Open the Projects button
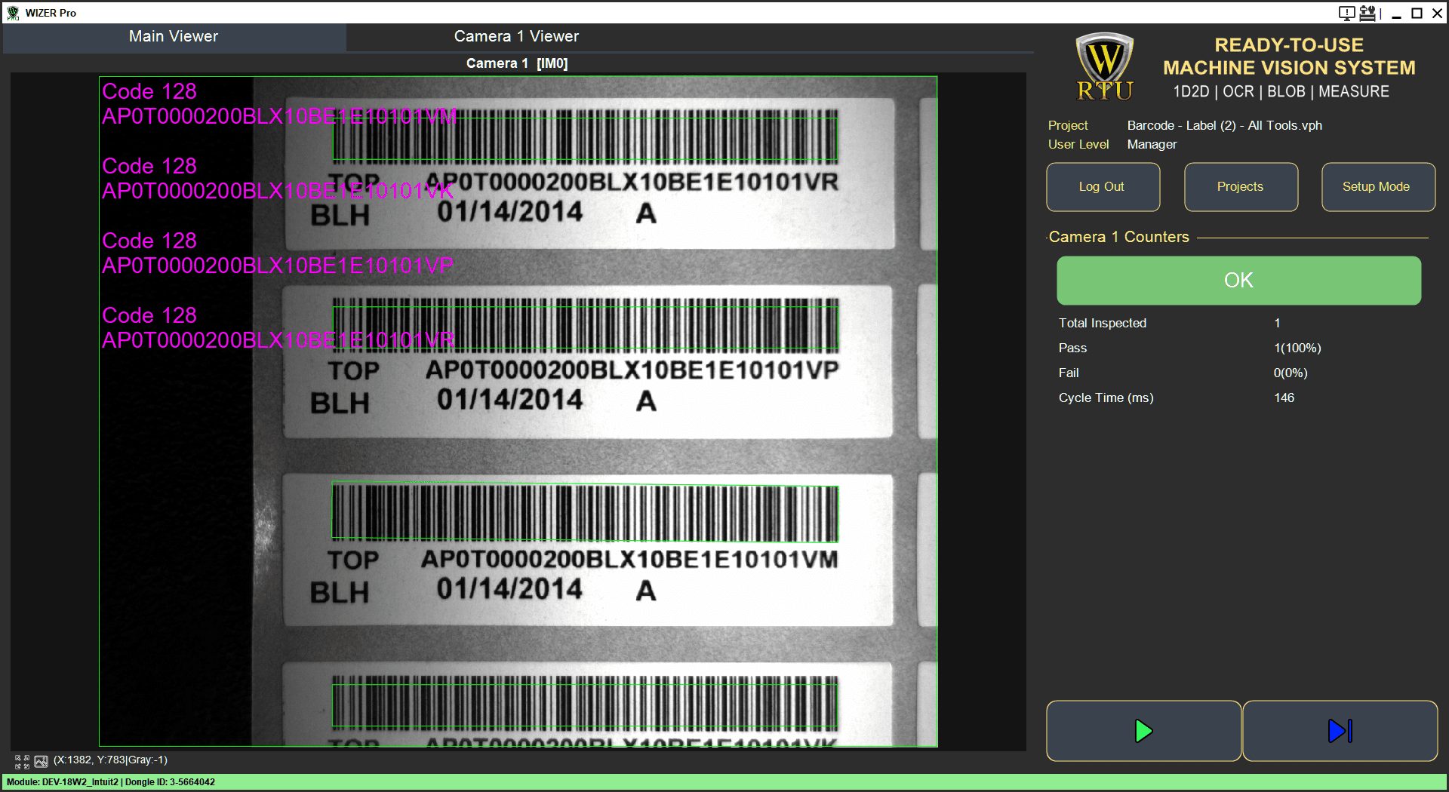Viewport: 1449px width, 792px height. [x=1240, y=187]
